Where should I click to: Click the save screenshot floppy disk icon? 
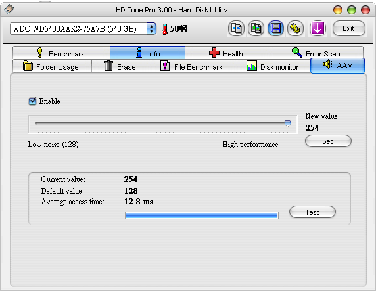click(275, 28)
